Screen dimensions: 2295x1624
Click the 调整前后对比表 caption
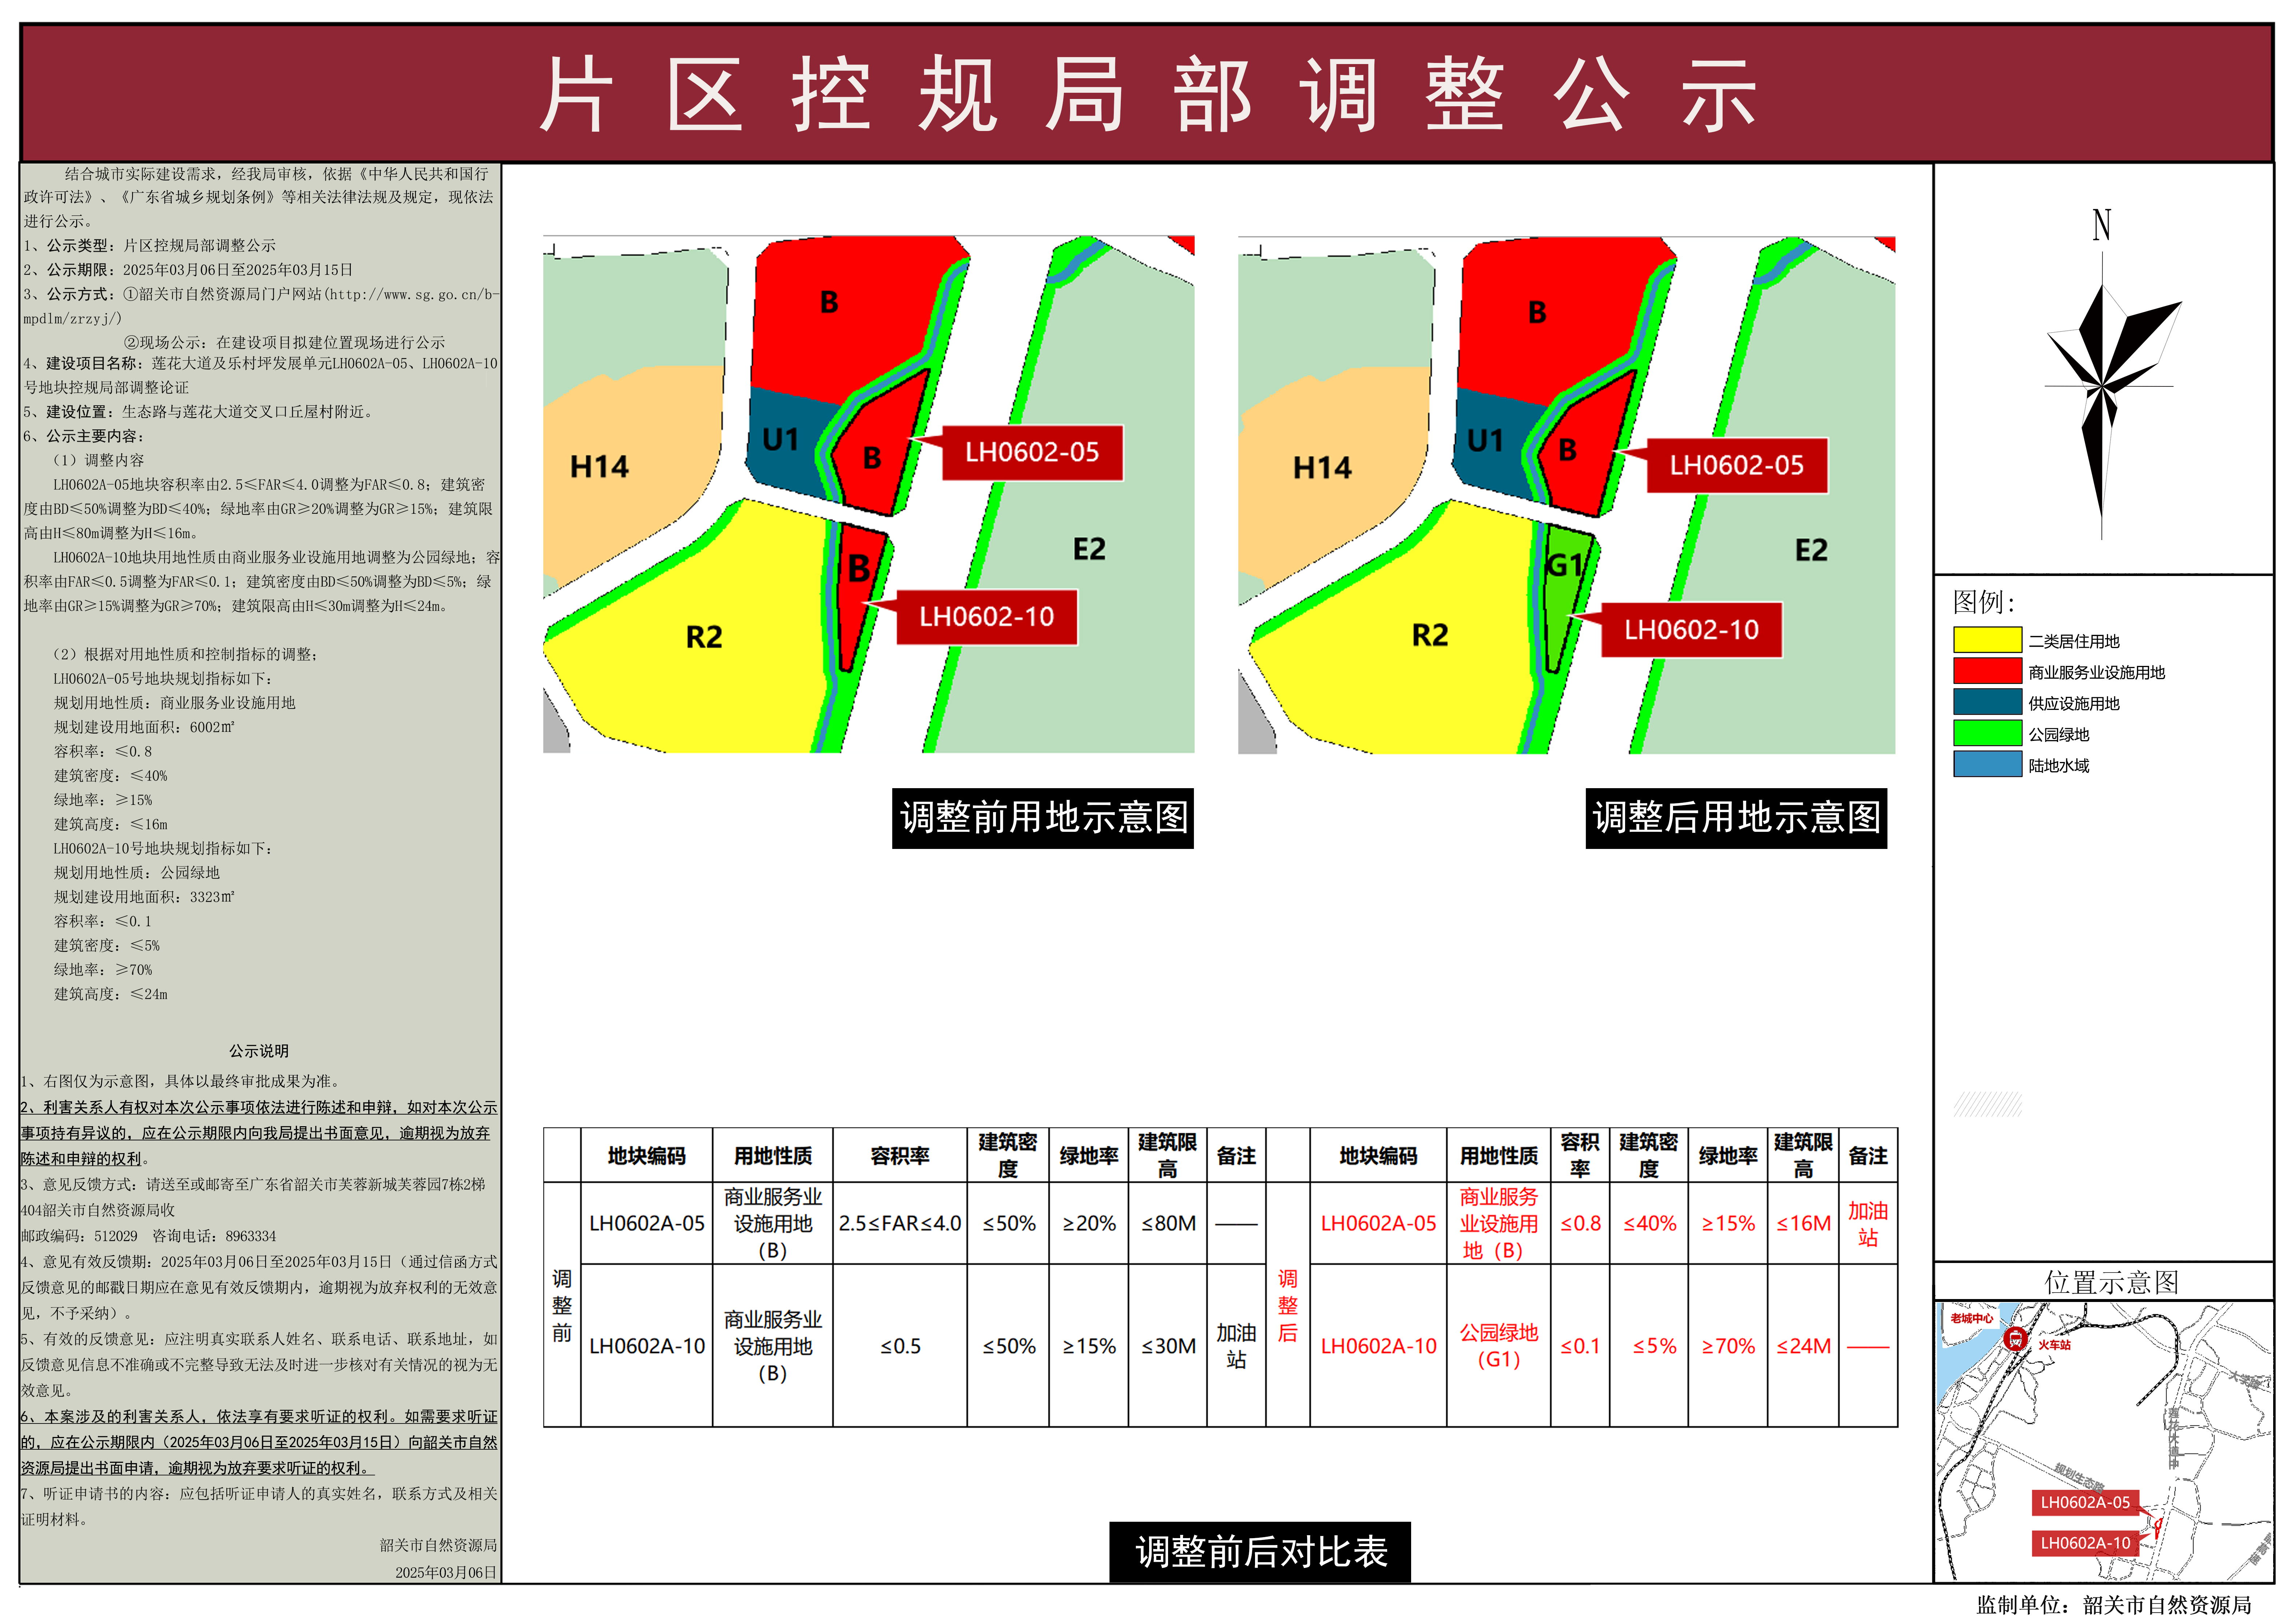[1260, 1552]
